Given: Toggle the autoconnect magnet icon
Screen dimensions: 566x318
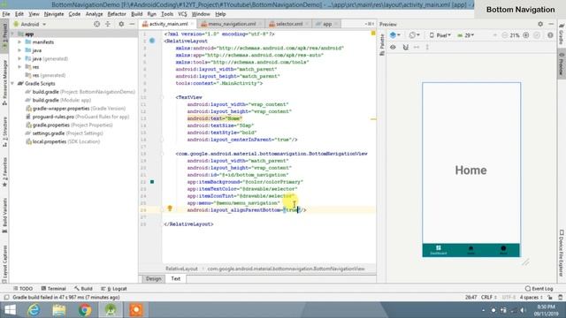Looking at the screenshot, I should 405,47.
